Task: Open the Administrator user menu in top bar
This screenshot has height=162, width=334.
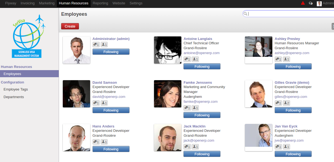Action: coord(326,3)
